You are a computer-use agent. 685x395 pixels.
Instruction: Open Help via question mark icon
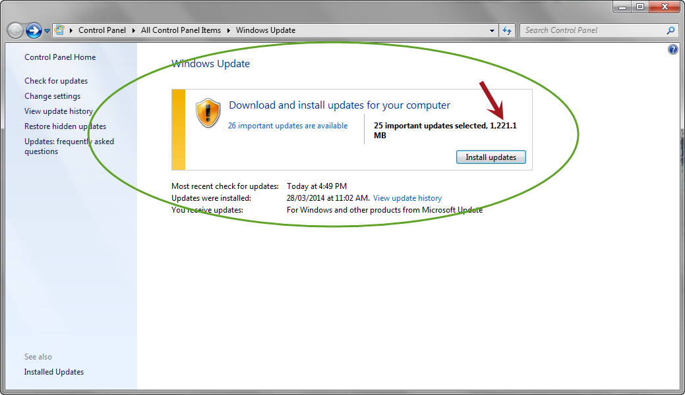[x=672, y=49]
